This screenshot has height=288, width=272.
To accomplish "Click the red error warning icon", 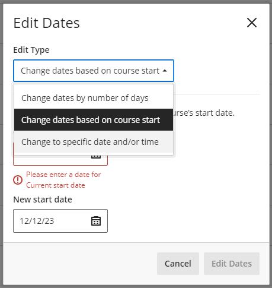I will pyautogui.click(x=18, y=180).
